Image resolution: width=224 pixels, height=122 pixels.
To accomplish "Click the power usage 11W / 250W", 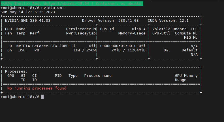I will 85,50.
